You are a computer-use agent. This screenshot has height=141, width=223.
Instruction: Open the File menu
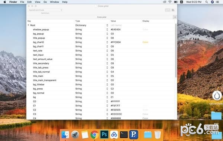click(22, 2)
